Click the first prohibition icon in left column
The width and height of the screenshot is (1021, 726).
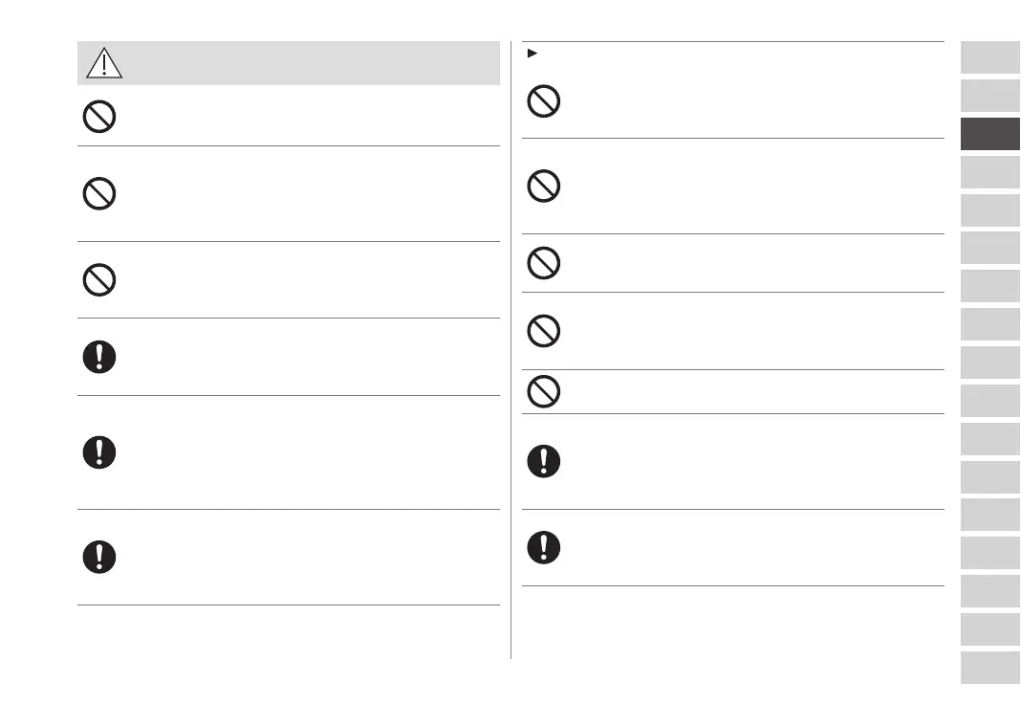point(99,117)
